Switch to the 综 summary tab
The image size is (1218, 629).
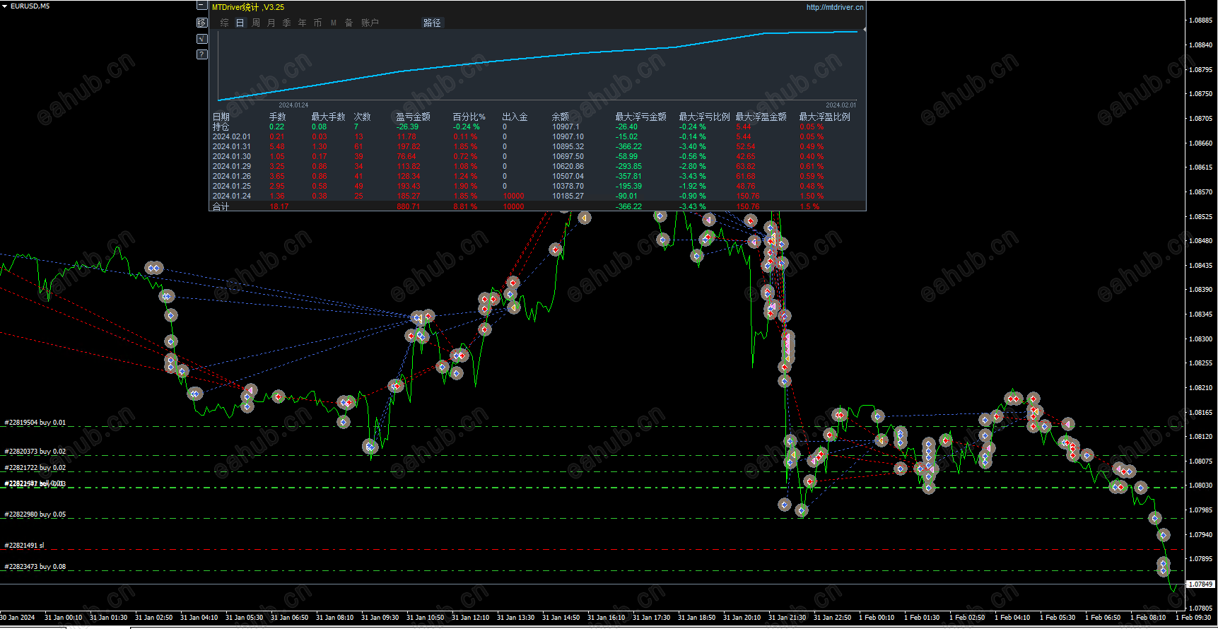[225, 23]
